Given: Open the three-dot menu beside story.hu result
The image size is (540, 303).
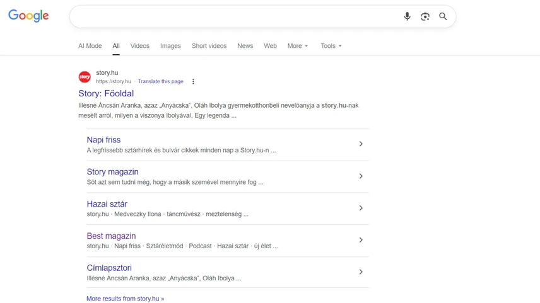Looking at the screenshot, I should [193, 81].
